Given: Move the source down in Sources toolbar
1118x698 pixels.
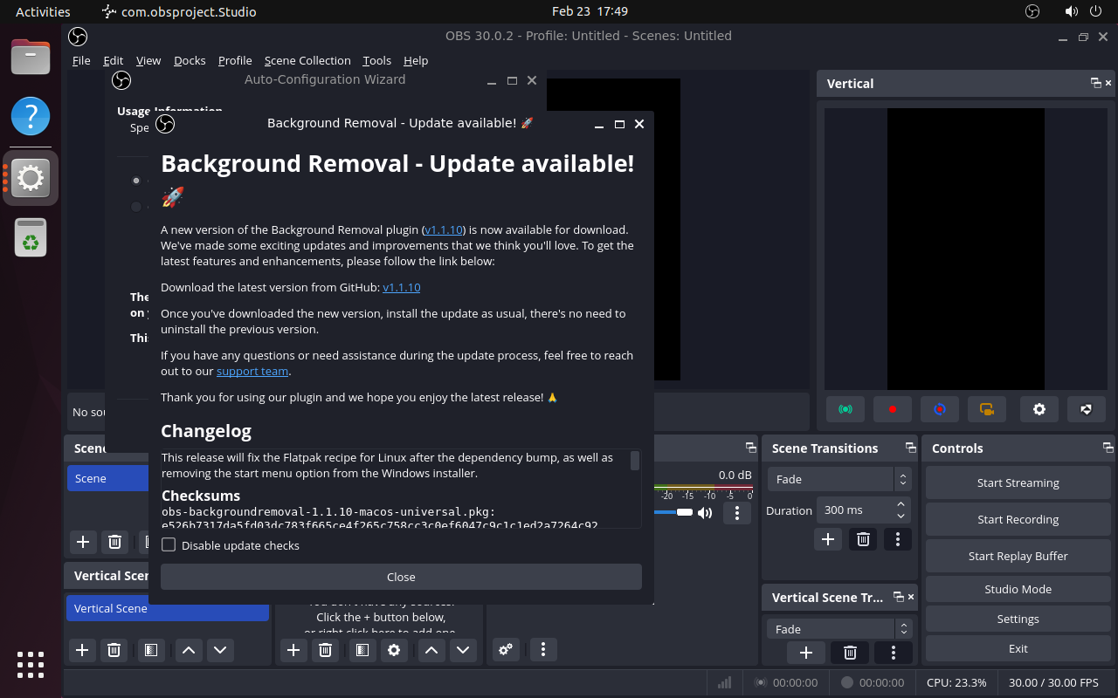Looking at the screenshot, I should [x=463, y=650].
